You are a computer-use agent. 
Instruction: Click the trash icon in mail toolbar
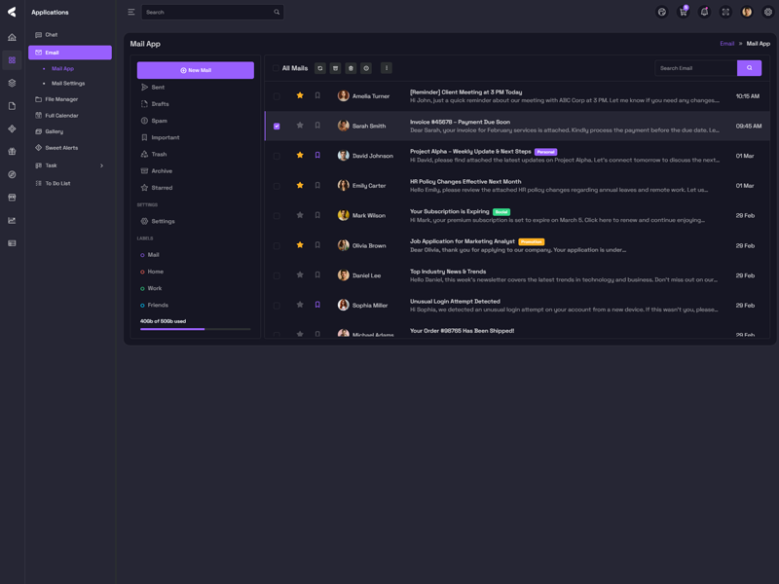351,68
